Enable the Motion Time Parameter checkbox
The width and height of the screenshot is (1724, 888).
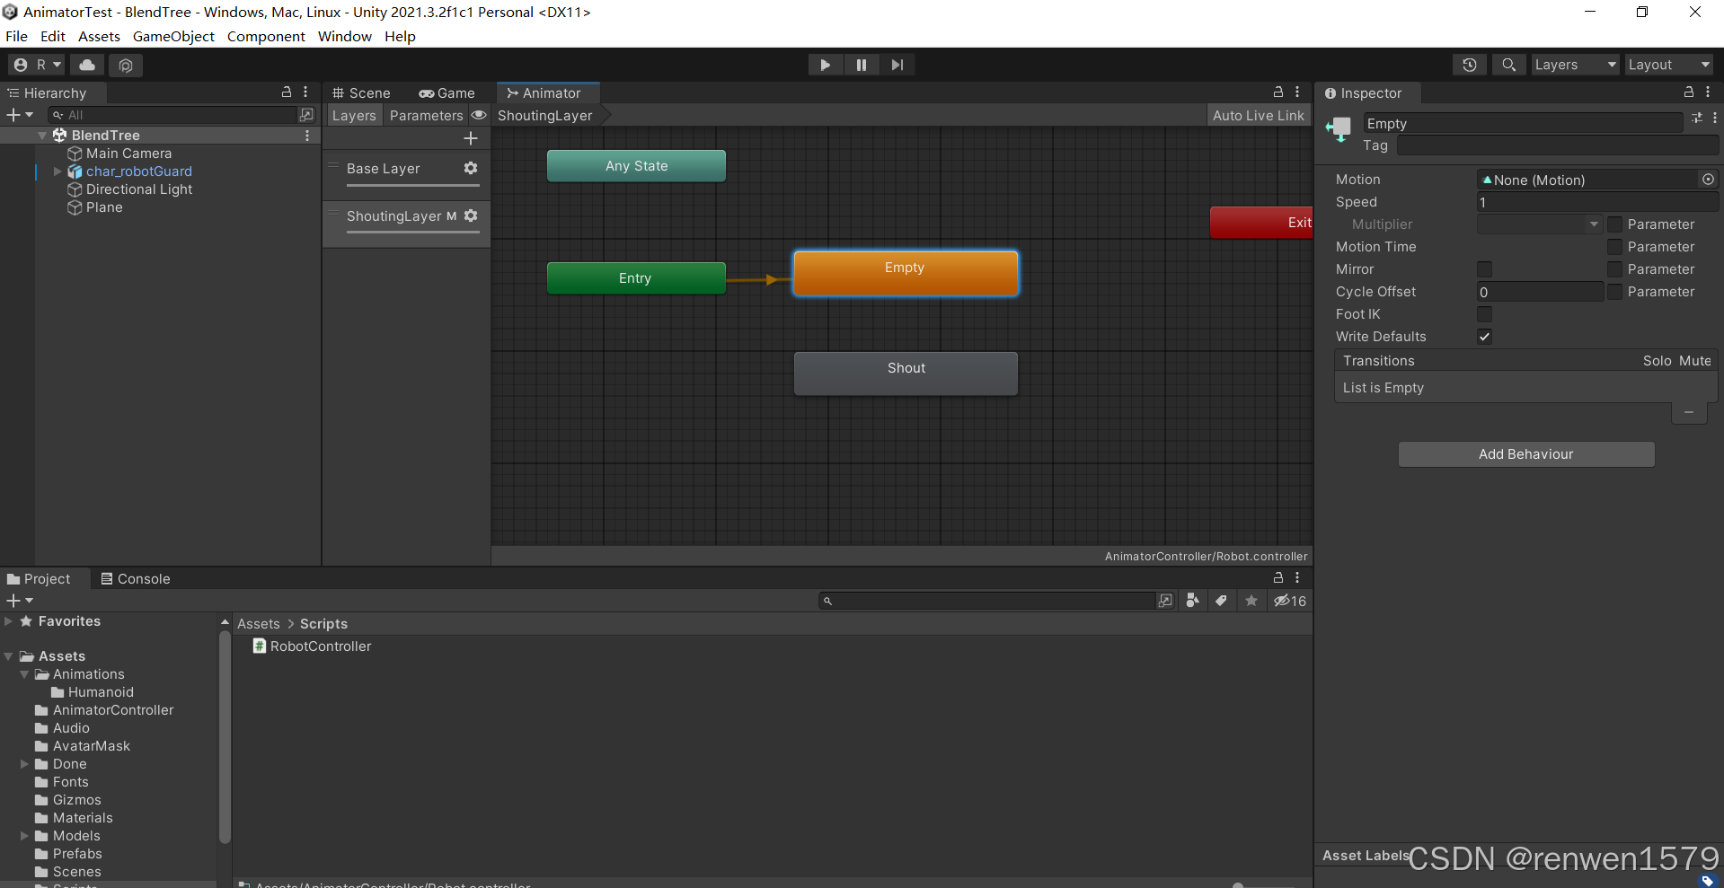pos(1614,247)
